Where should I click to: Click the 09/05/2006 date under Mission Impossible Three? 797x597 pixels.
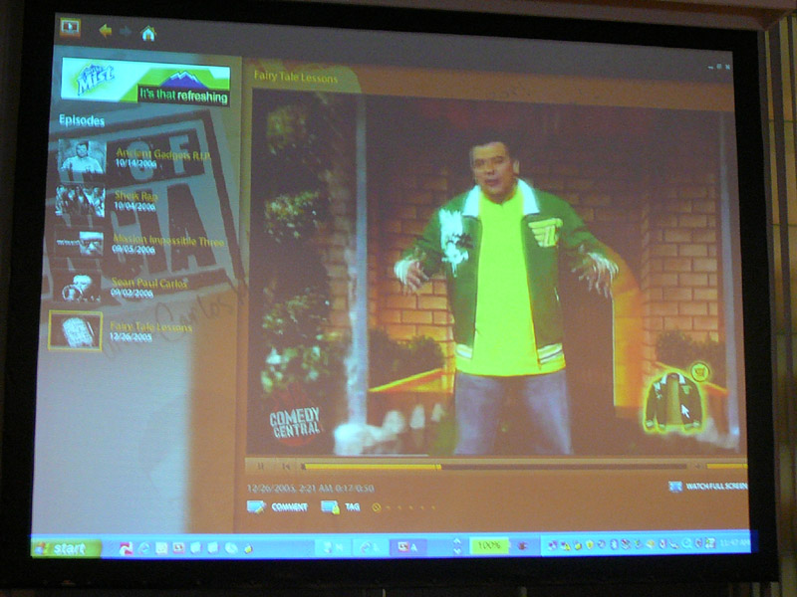point(133,250)
